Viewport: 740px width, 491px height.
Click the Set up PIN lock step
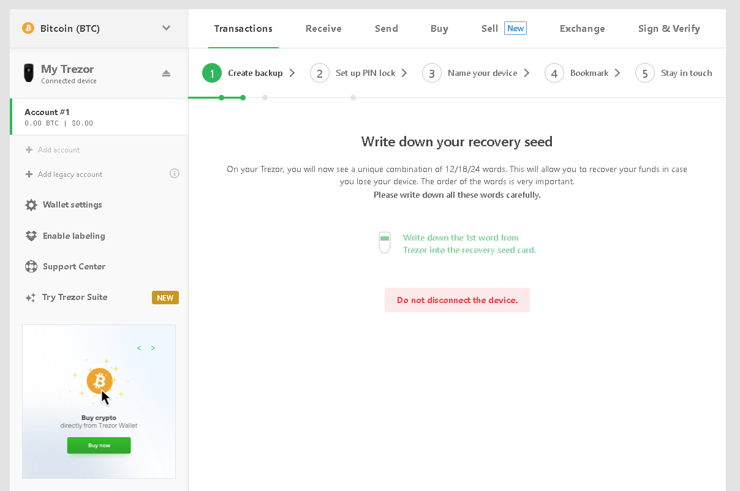[x=366, y=73]
